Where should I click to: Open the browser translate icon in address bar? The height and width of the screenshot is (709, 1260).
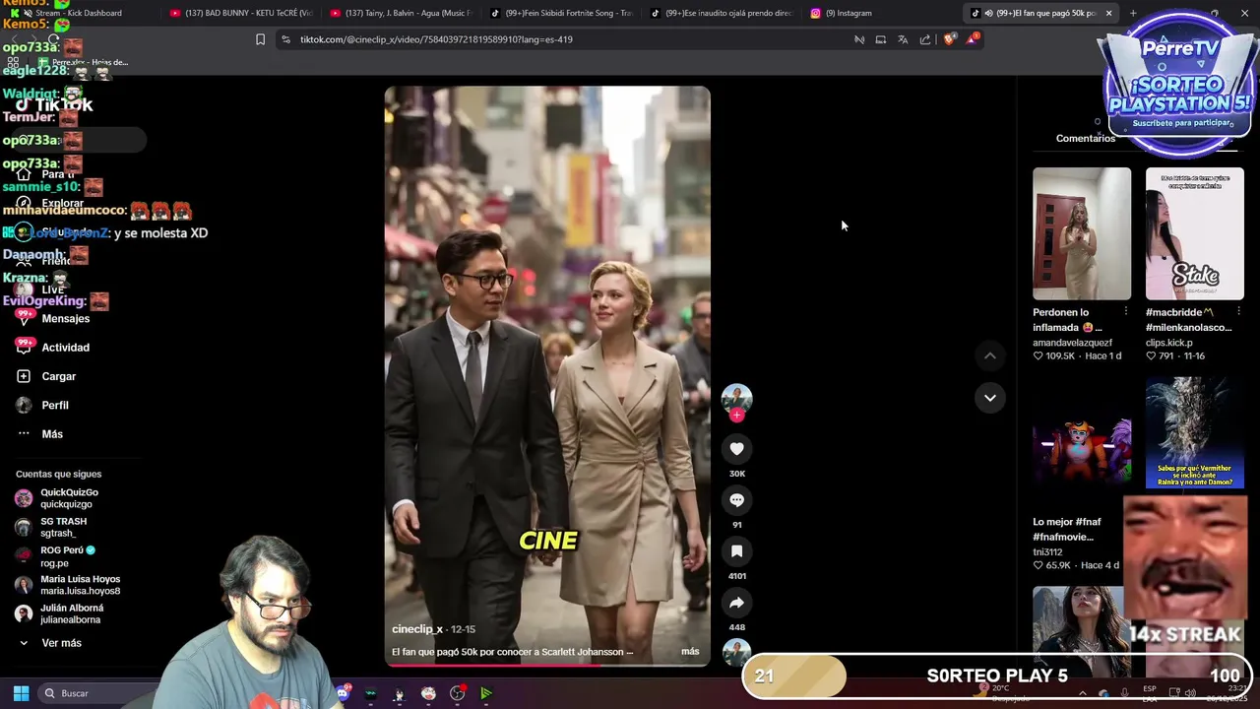(903, 39)
